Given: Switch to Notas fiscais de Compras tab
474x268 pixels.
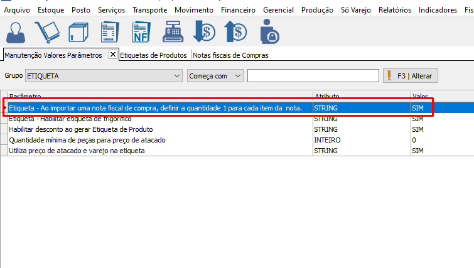Looking at the screenshot, I should (x=230, y=55).
